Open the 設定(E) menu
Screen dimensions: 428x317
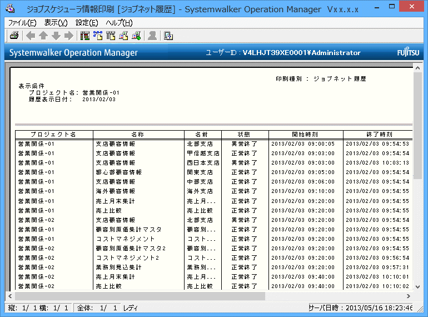click(x=87, y=23)
